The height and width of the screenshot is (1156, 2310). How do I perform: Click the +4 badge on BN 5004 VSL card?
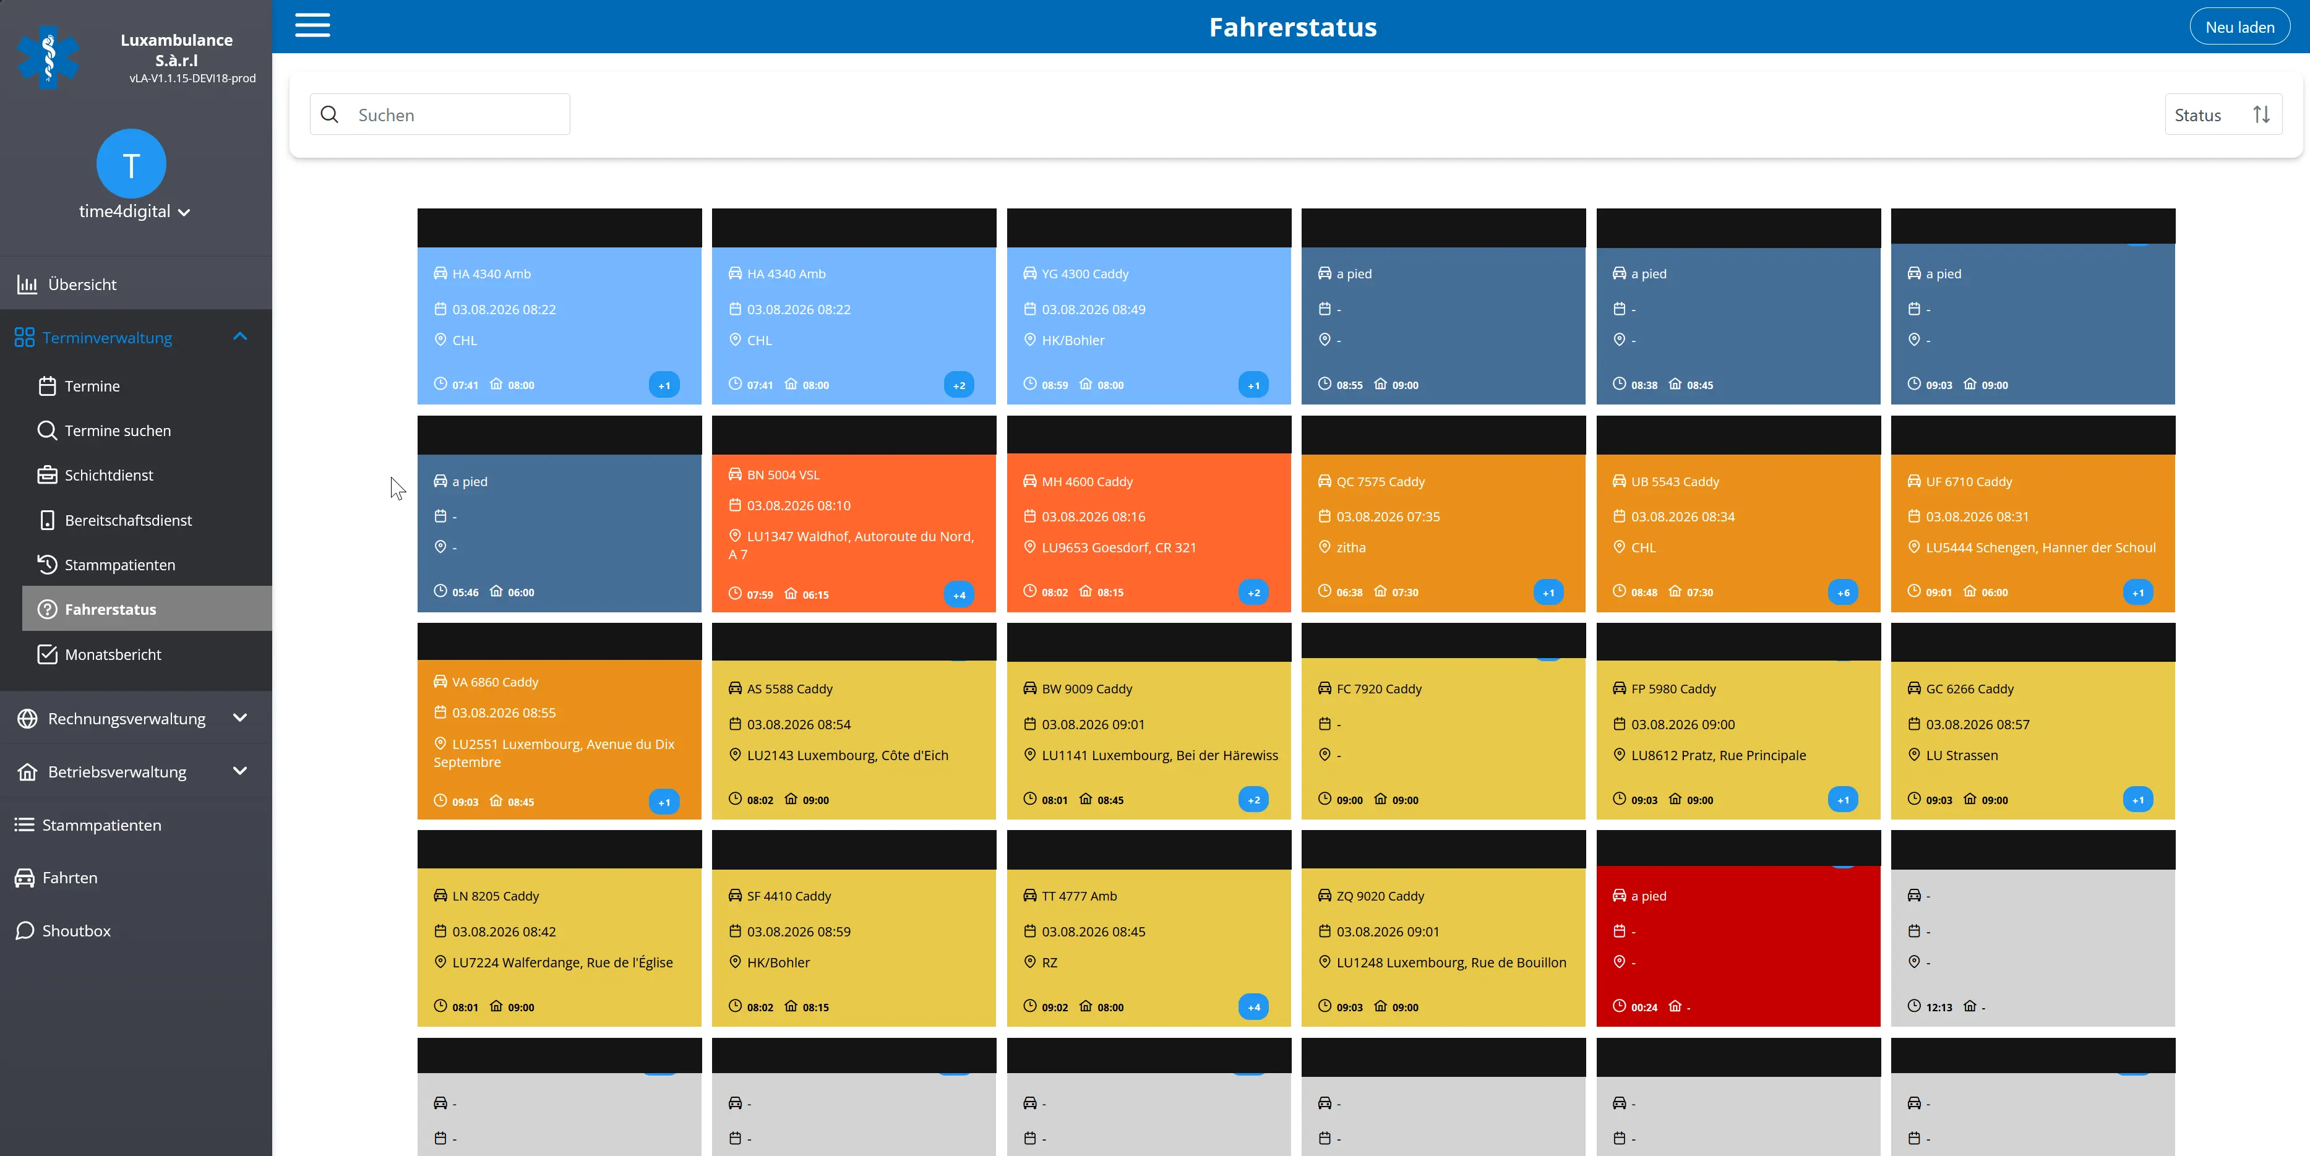click(x=959, y=594)
